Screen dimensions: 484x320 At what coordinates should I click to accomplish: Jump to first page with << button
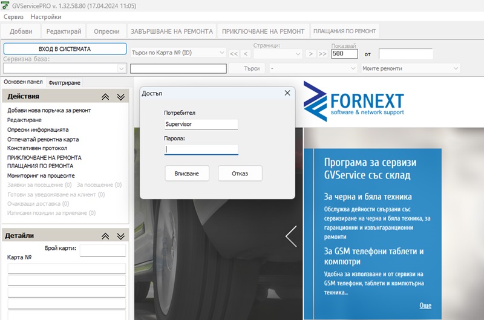[234, 54]
